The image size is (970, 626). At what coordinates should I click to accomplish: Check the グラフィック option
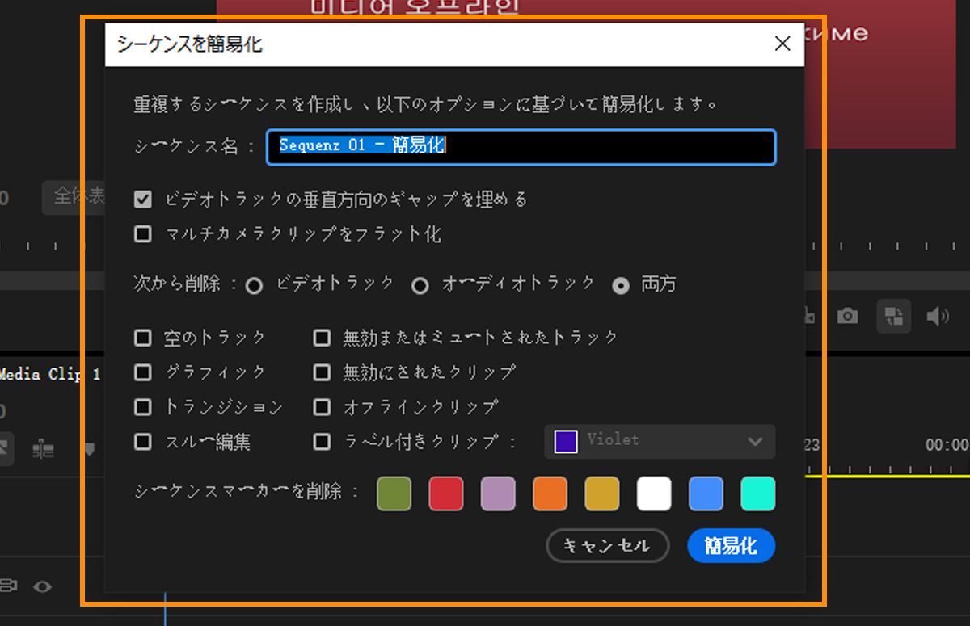pos(143,372)
